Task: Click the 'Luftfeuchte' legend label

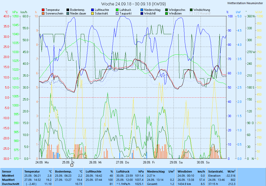Action: [x=102, y=10]
